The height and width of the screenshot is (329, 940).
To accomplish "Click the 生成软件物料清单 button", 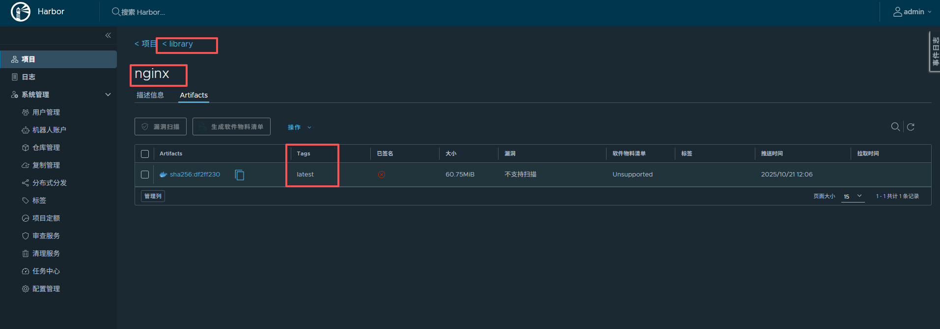I will click(231, 127).
